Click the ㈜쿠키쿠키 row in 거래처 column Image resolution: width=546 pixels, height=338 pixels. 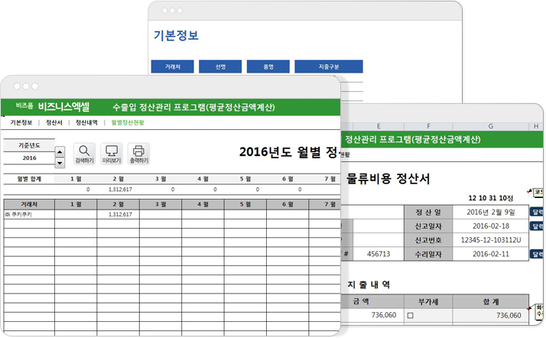point(29,214)
